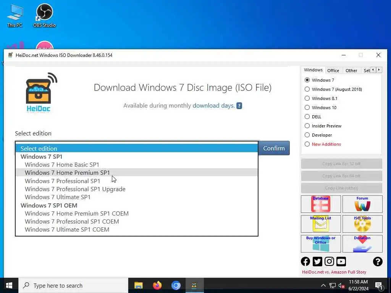Click the ISO Downloader taskbar icon
391x293 pixels.
coord(194,285)
